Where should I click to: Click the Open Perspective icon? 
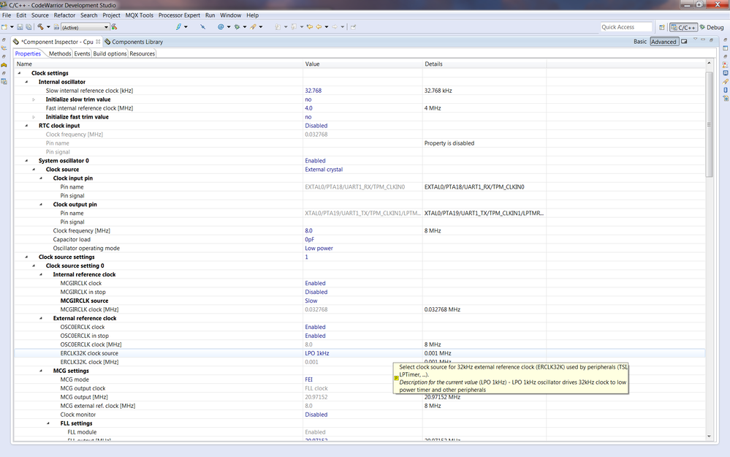coord(661,28)
